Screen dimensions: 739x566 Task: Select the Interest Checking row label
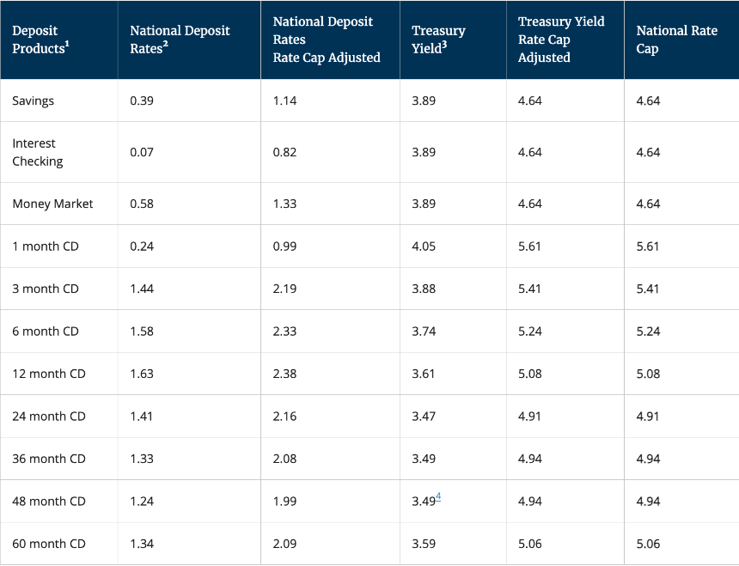(x=38, y=152)
